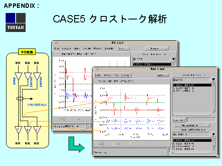
Task: Open the first menu in the Wave Viewer menu bar
Action: pyautogui.click(x=98, y=75)
